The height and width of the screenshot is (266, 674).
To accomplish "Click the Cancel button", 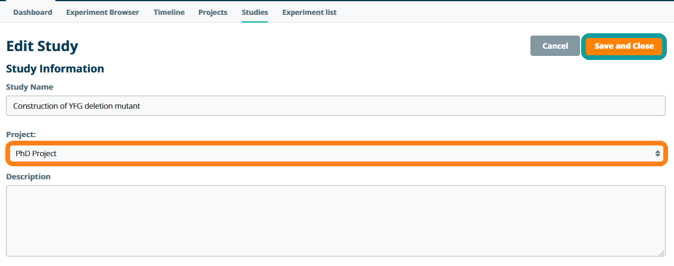I will tap(555, 46).
